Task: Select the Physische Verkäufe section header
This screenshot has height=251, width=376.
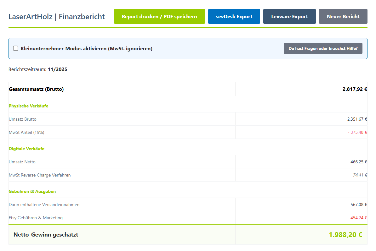Action: pos(28,106)
